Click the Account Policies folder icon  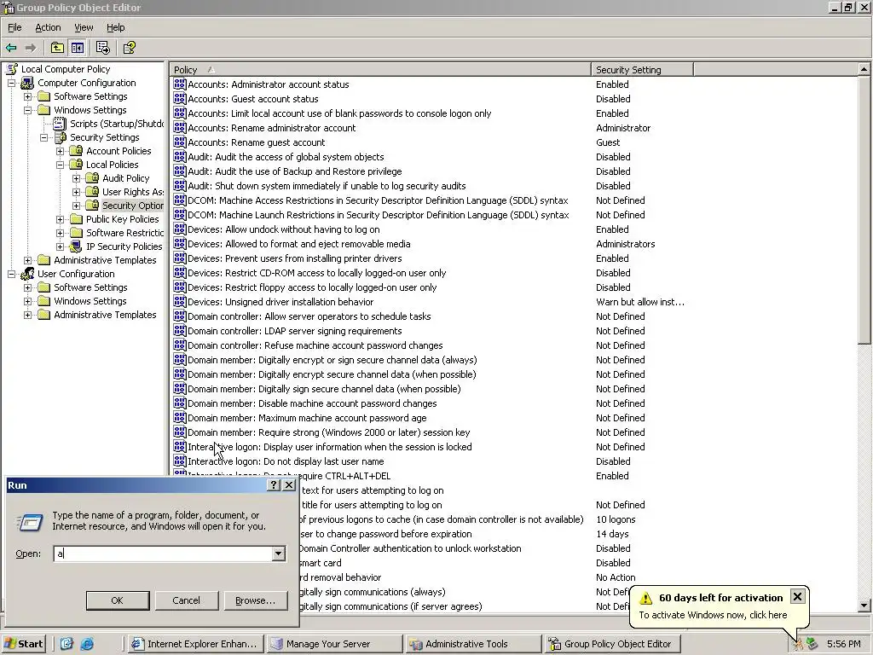pyautogui.click(x=76, y=151)
